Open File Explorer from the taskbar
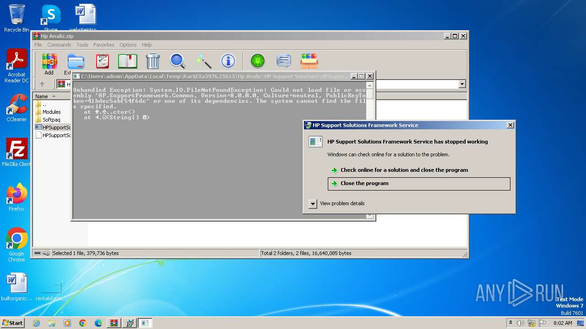Viewport: 586px width, 329px height. [52, 323]
